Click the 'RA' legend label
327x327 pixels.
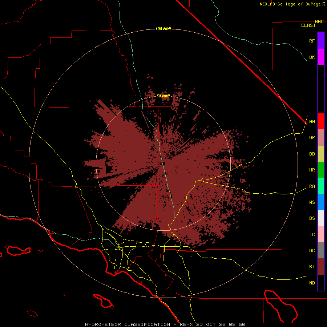point(312,186)
